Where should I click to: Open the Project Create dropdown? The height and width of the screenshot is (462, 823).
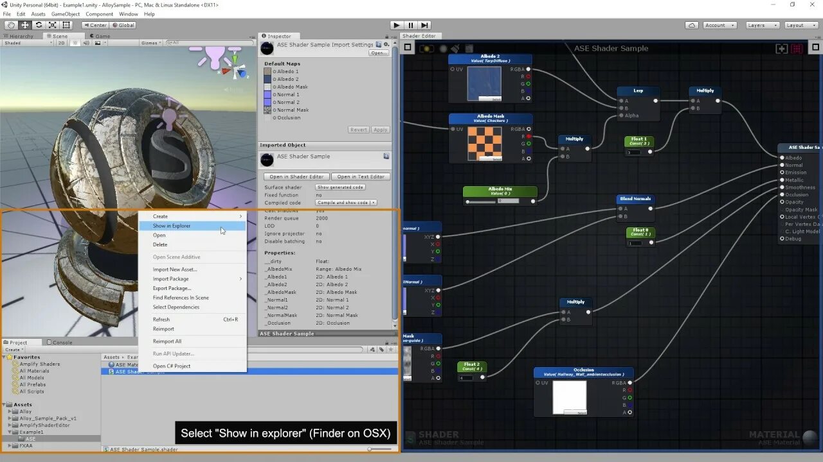point(14,350)
